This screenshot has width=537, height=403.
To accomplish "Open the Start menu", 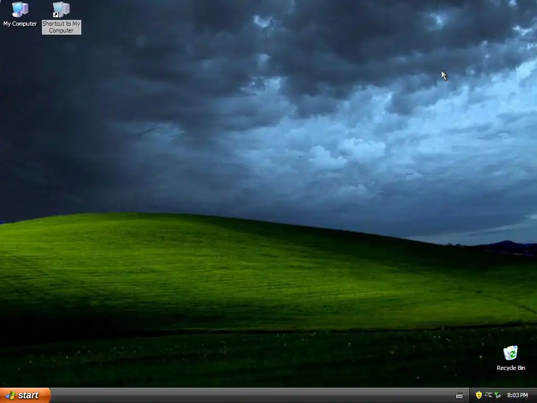I will (25, 395).
